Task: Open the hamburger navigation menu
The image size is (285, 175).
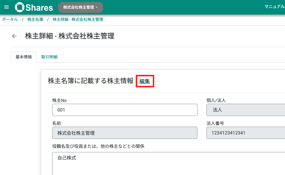Action: [x=6, y=7]
